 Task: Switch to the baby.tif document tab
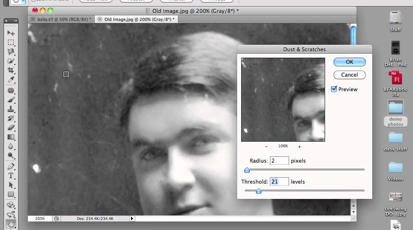click(64, 19)
